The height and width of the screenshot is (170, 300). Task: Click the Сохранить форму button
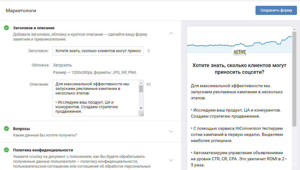coord(276,10)
